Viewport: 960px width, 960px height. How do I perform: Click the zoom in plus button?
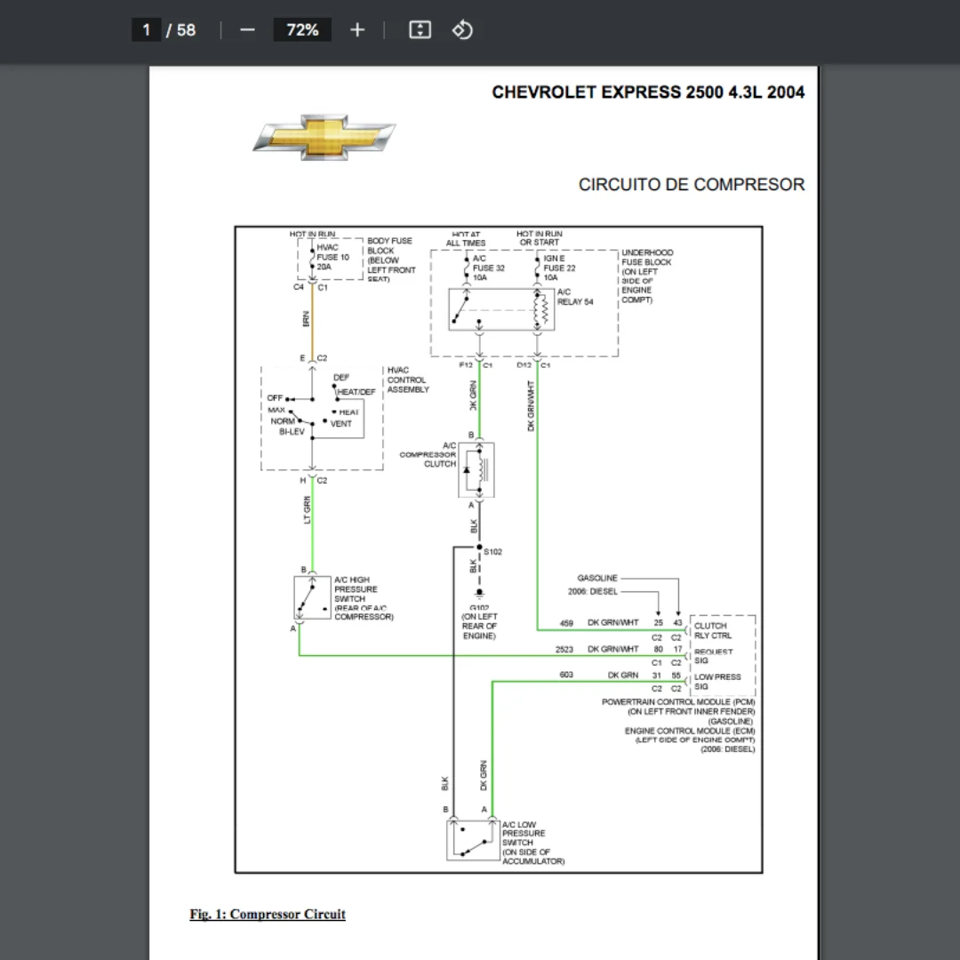357,30
